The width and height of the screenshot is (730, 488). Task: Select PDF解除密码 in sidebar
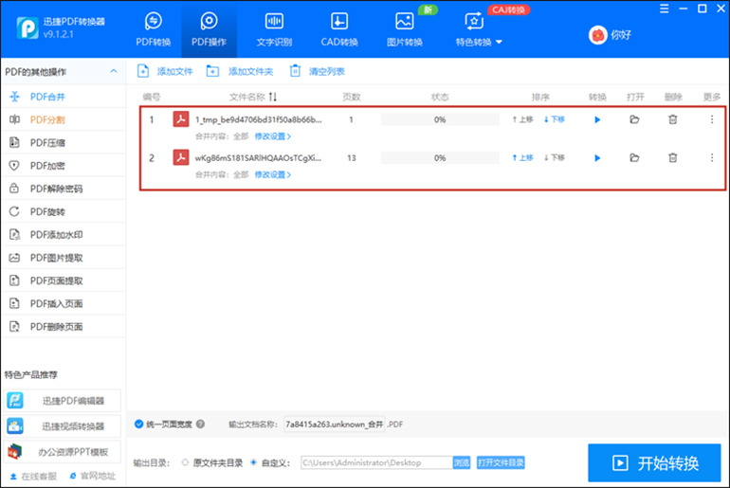[x=64, y=189]
